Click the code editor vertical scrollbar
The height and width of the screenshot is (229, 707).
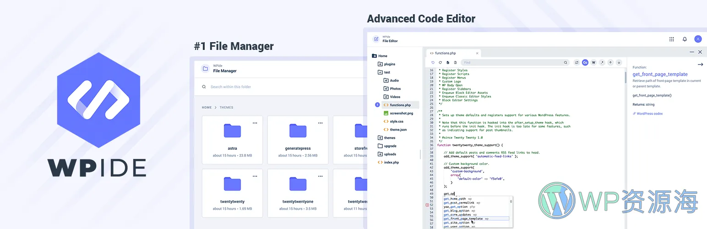625,78
